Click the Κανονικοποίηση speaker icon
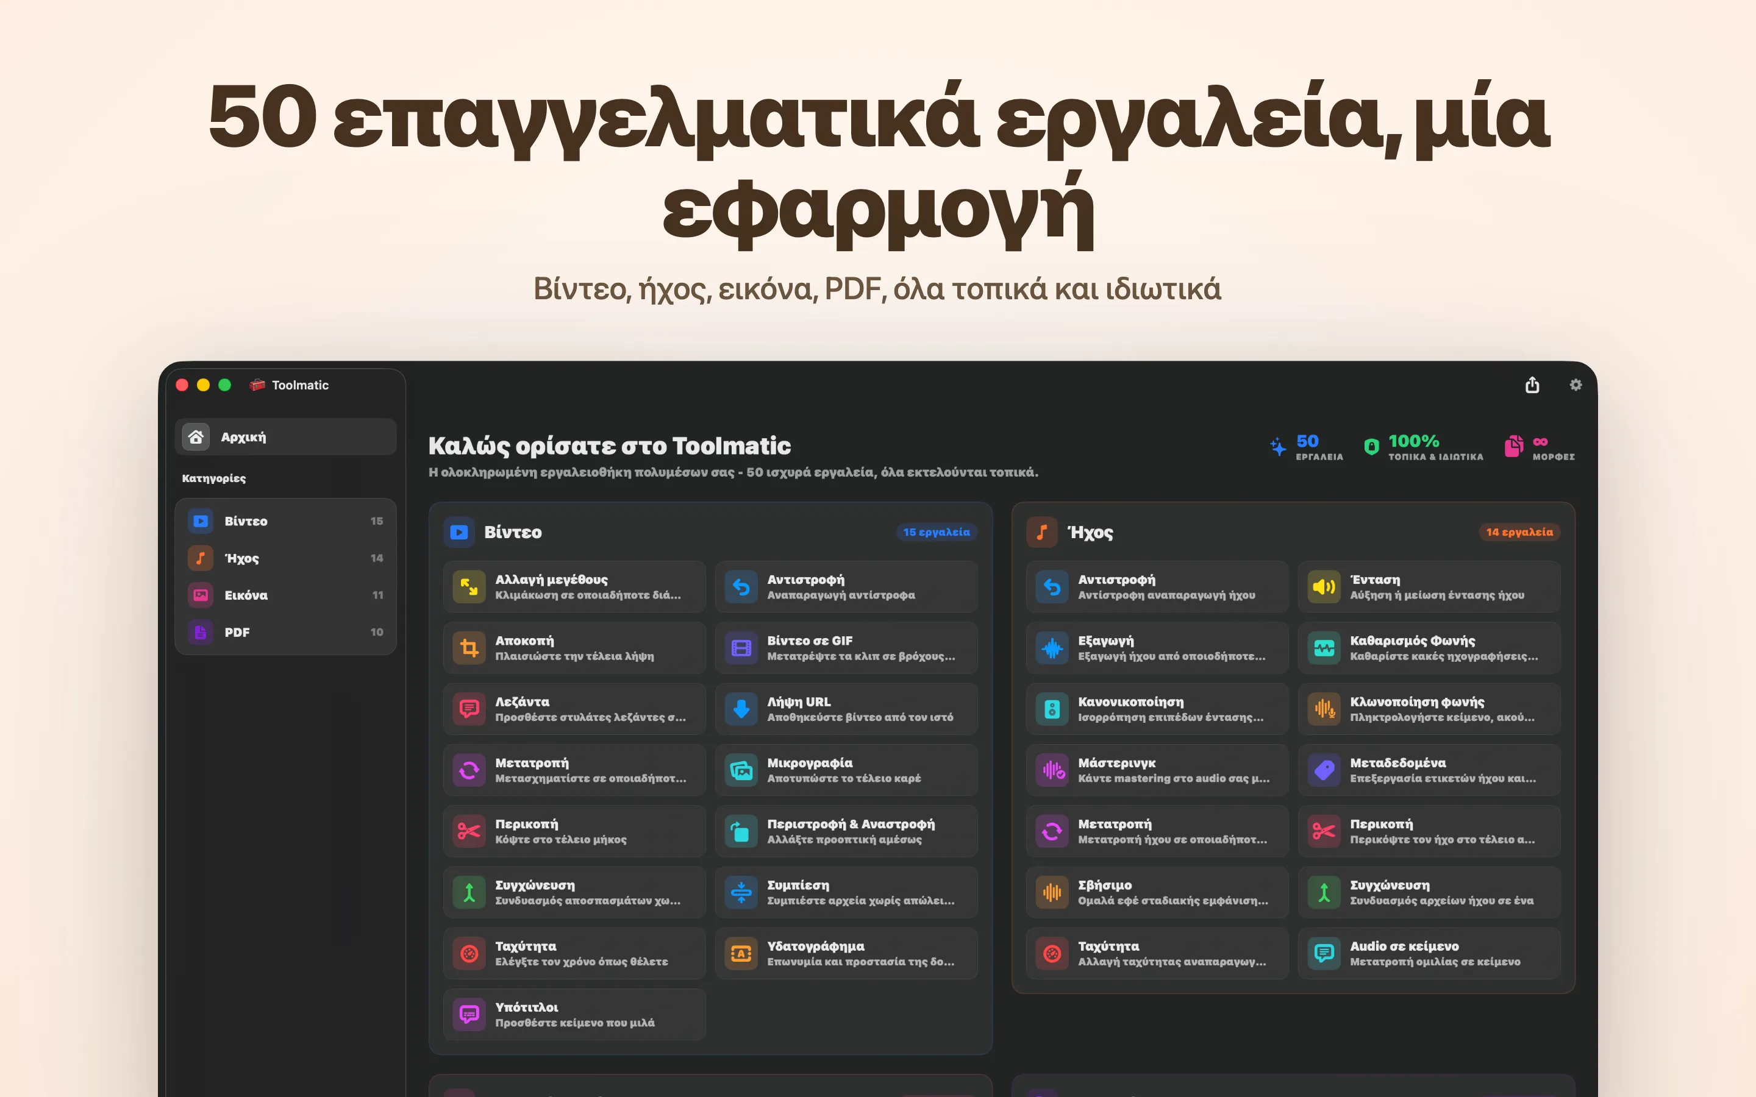Screen dimensions: 1756x1097 1052,709
